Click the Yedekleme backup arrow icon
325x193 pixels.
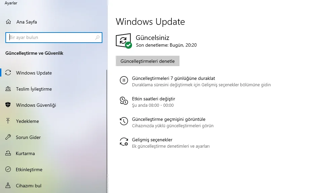click(x=8, y=121)
